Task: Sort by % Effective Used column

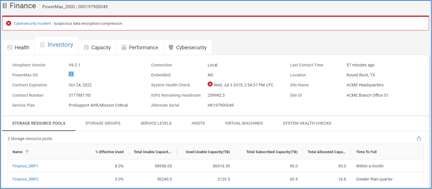Action: [109, 152]
